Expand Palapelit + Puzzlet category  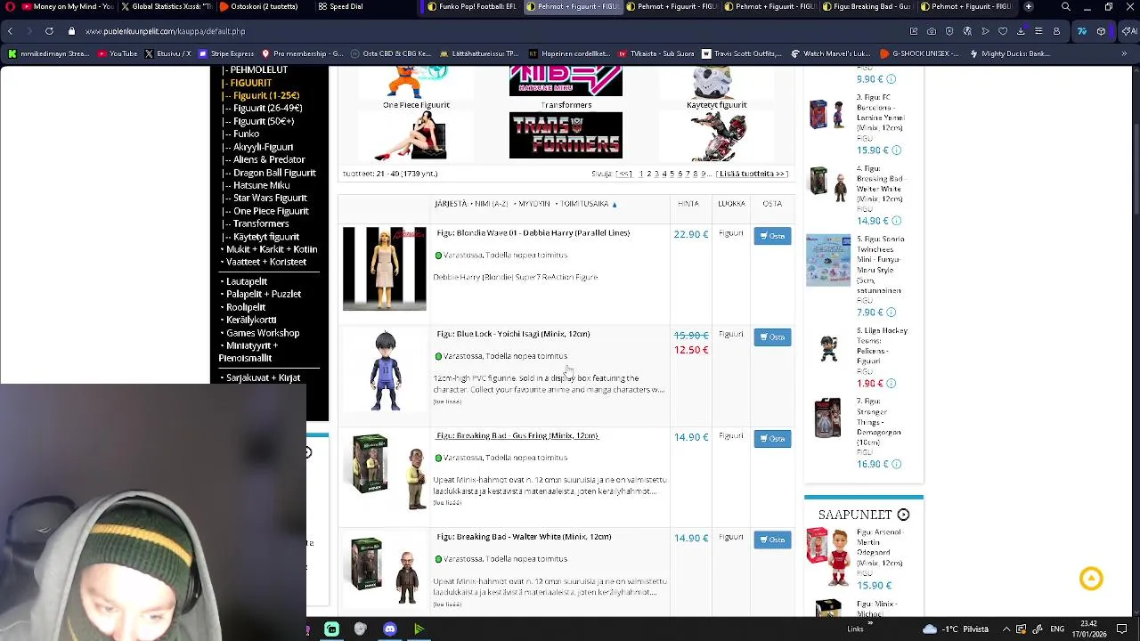point(263,294)
